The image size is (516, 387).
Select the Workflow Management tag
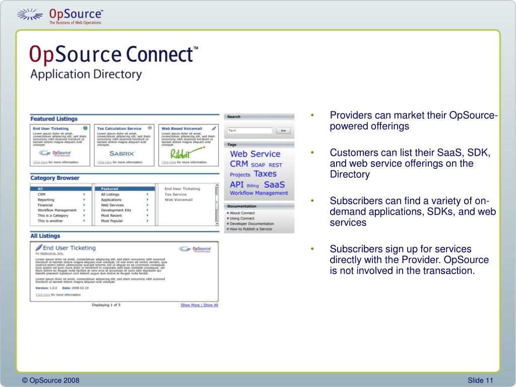click(x=259, y=193)
